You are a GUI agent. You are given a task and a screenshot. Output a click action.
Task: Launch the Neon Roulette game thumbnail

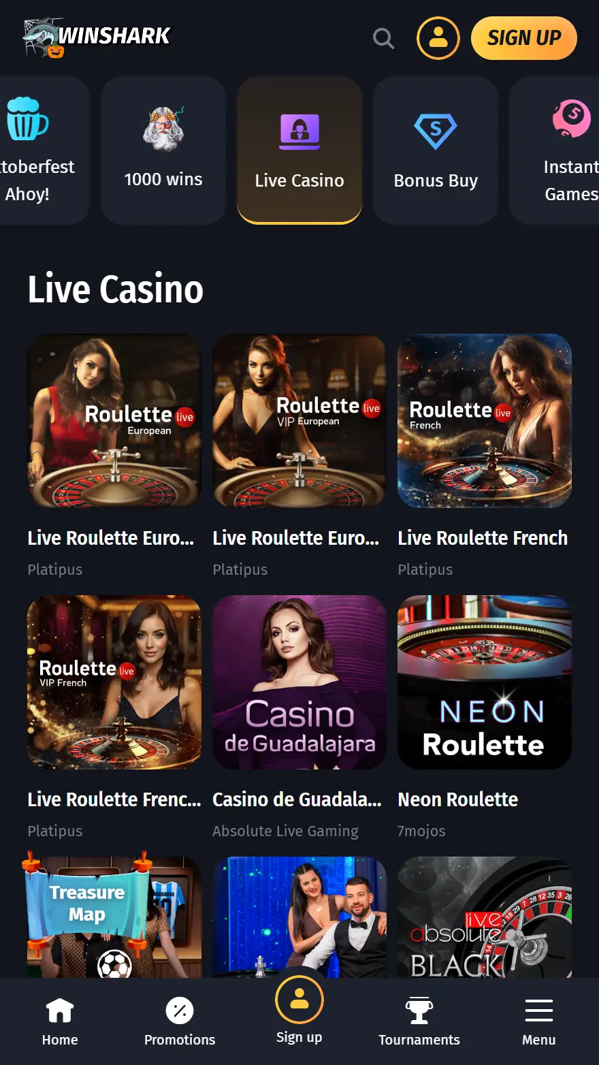[485, 682]
